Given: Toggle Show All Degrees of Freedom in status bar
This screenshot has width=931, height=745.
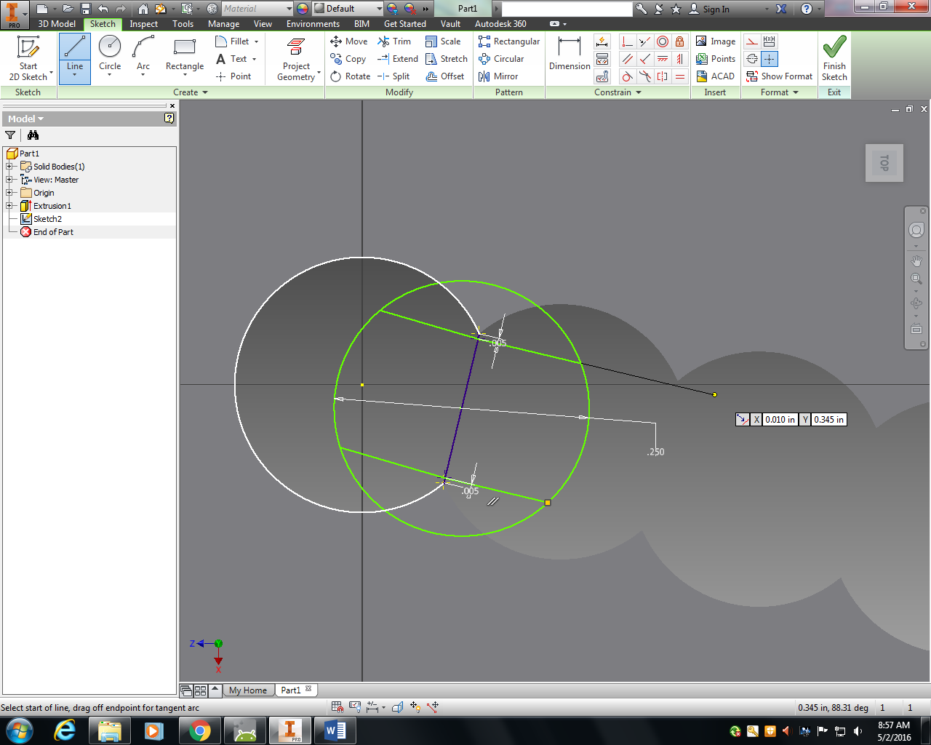Looking at the screenshot, I should [415, 707].
